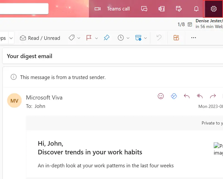Click the categorize tag icon

pyautogui.click(x=72, y=38)
